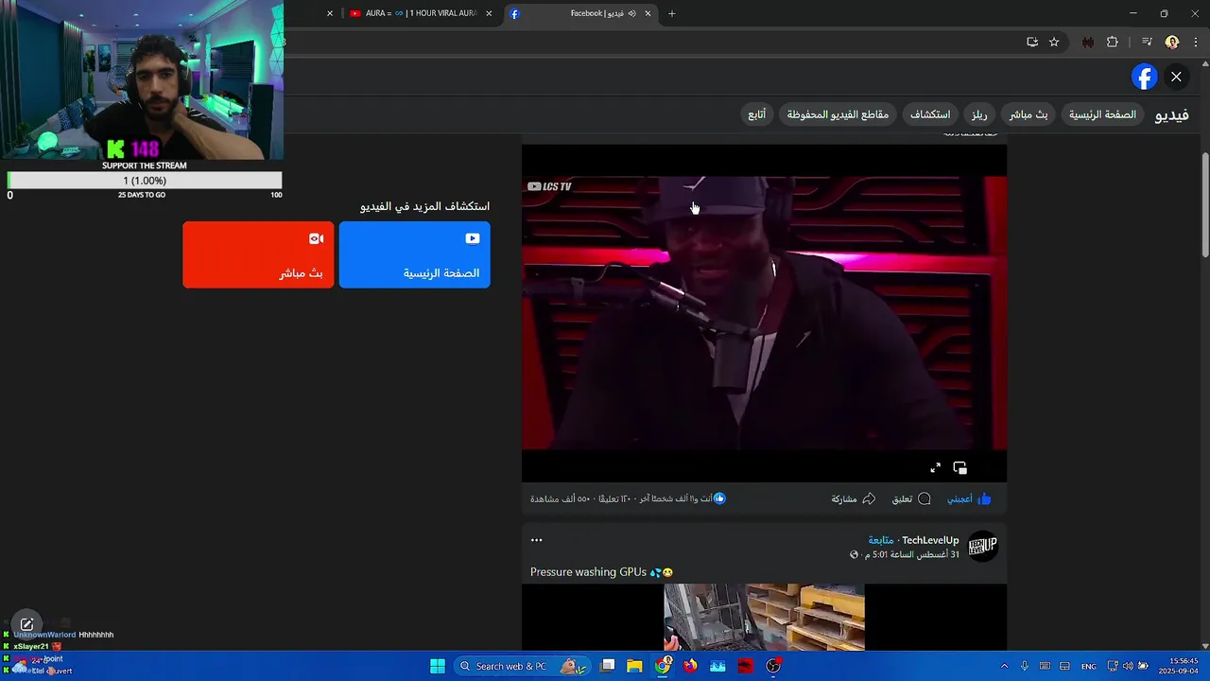Image resolution: width=1210 pixels, height=681 pixels.
Task: Open the blue waveform app on taskbar
Action: point(717,666)
